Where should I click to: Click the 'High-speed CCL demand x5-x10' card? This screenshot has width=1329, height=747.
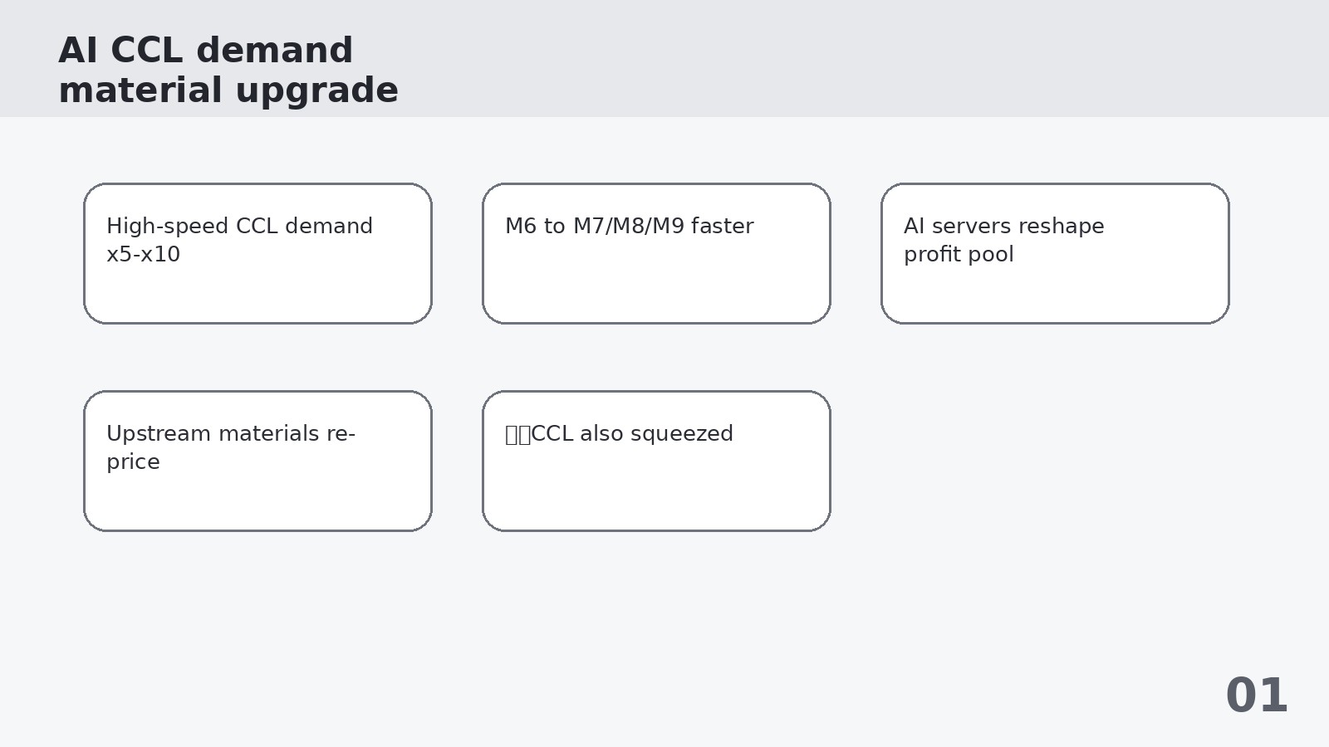coord(257,253)
